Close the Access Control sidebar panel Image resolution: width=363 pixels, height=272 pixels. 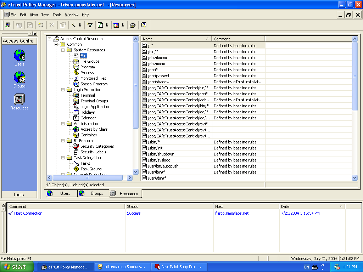pyautogui.click(x=35, y=34)
